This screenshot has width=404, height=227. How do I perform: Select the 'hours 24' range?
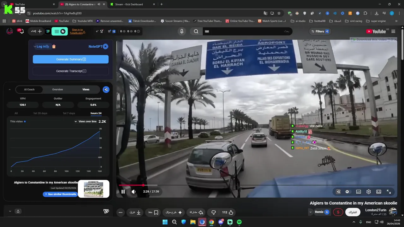[x=96, y=113]
